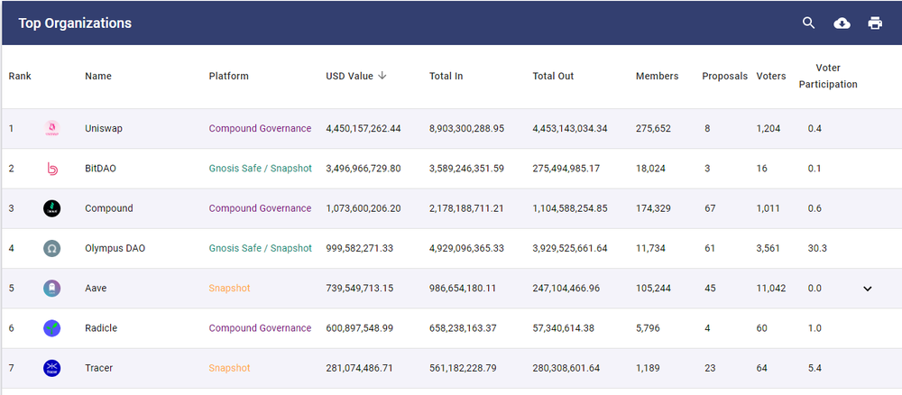Viewport: 902px width, 395px height.
Task: Click Members count 105,244
Action: [653, 288]
